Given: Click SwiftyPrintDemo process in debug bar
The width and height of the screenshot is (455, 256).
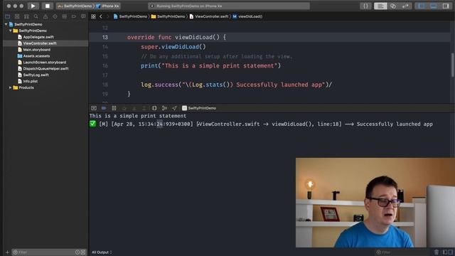Looking at the screenshot, I should point(199,108).
